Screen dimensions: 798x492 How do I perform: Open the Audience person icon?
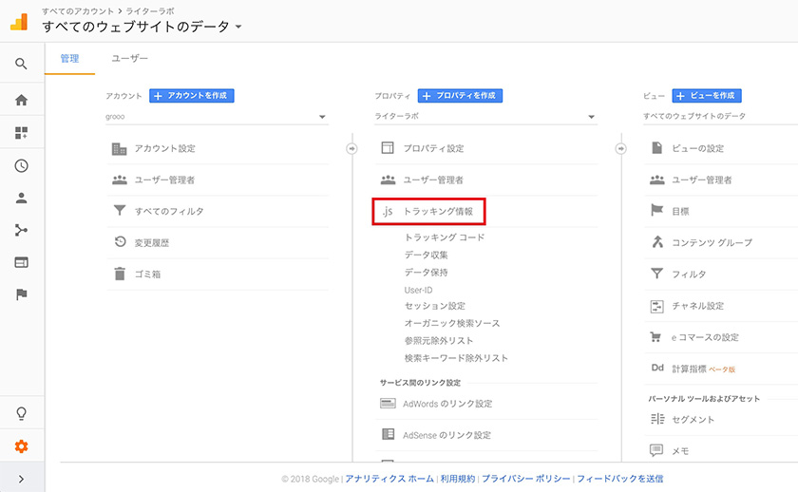coord(21,198)
